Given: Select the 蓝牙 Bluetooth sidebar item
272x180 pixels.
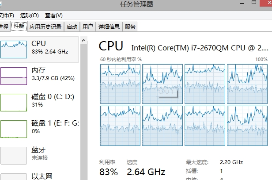Looking at the screenshot, I should coord(39,156).
